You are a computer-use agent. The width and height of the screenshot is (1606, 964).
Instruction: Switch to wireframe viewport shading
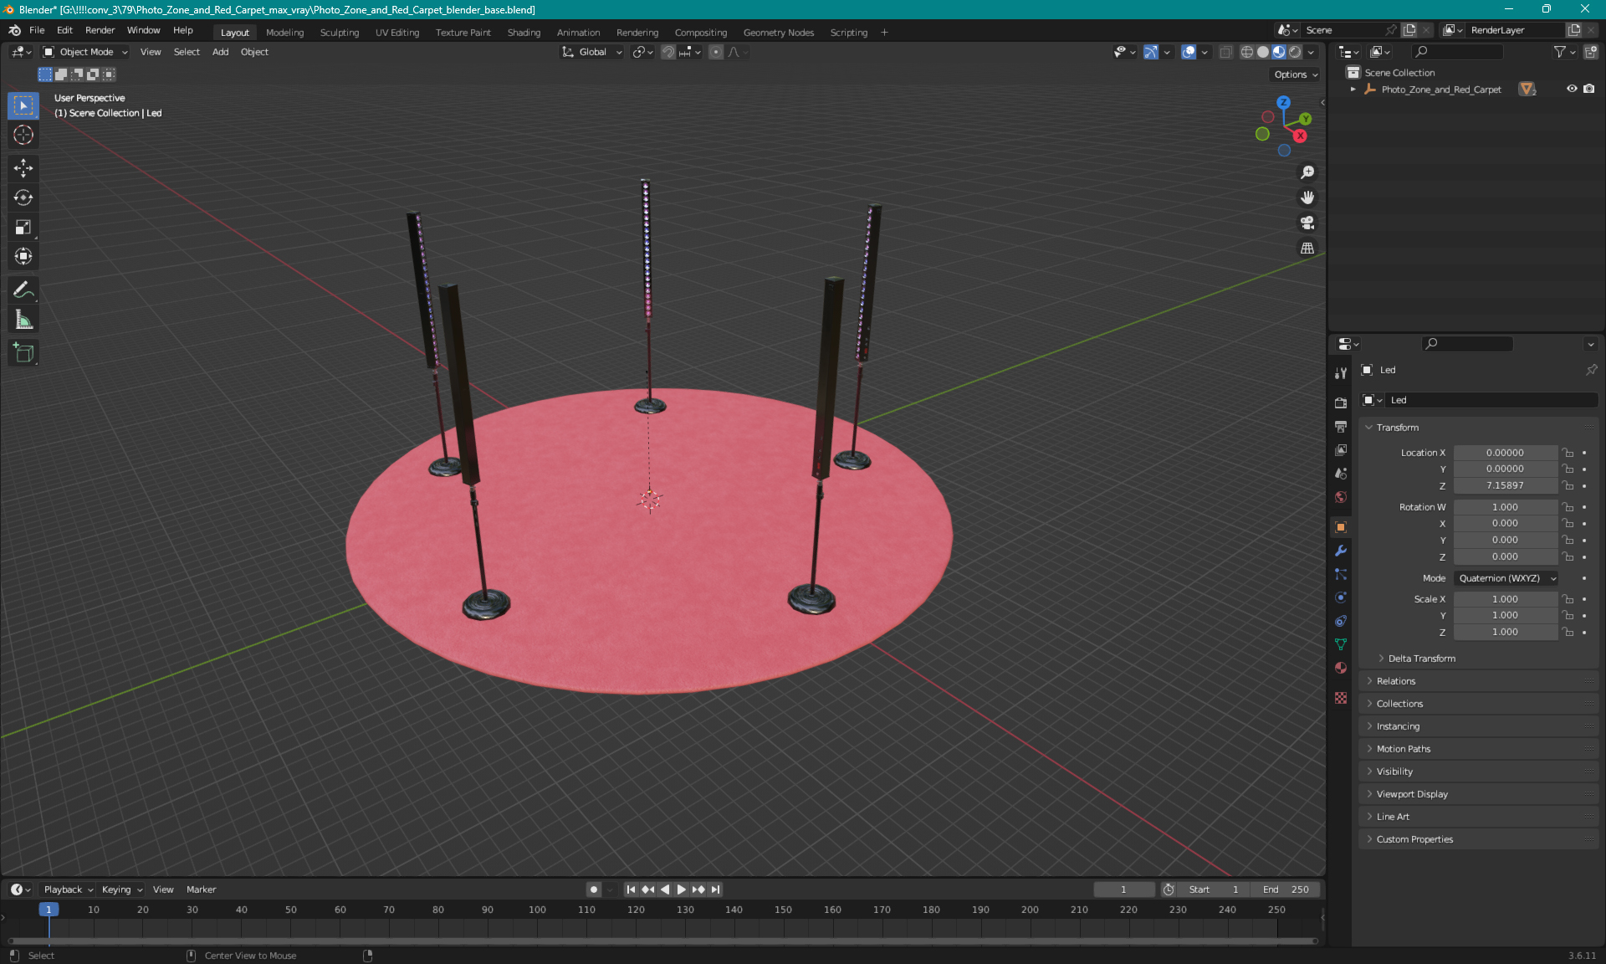click(x=1247, y=52)
